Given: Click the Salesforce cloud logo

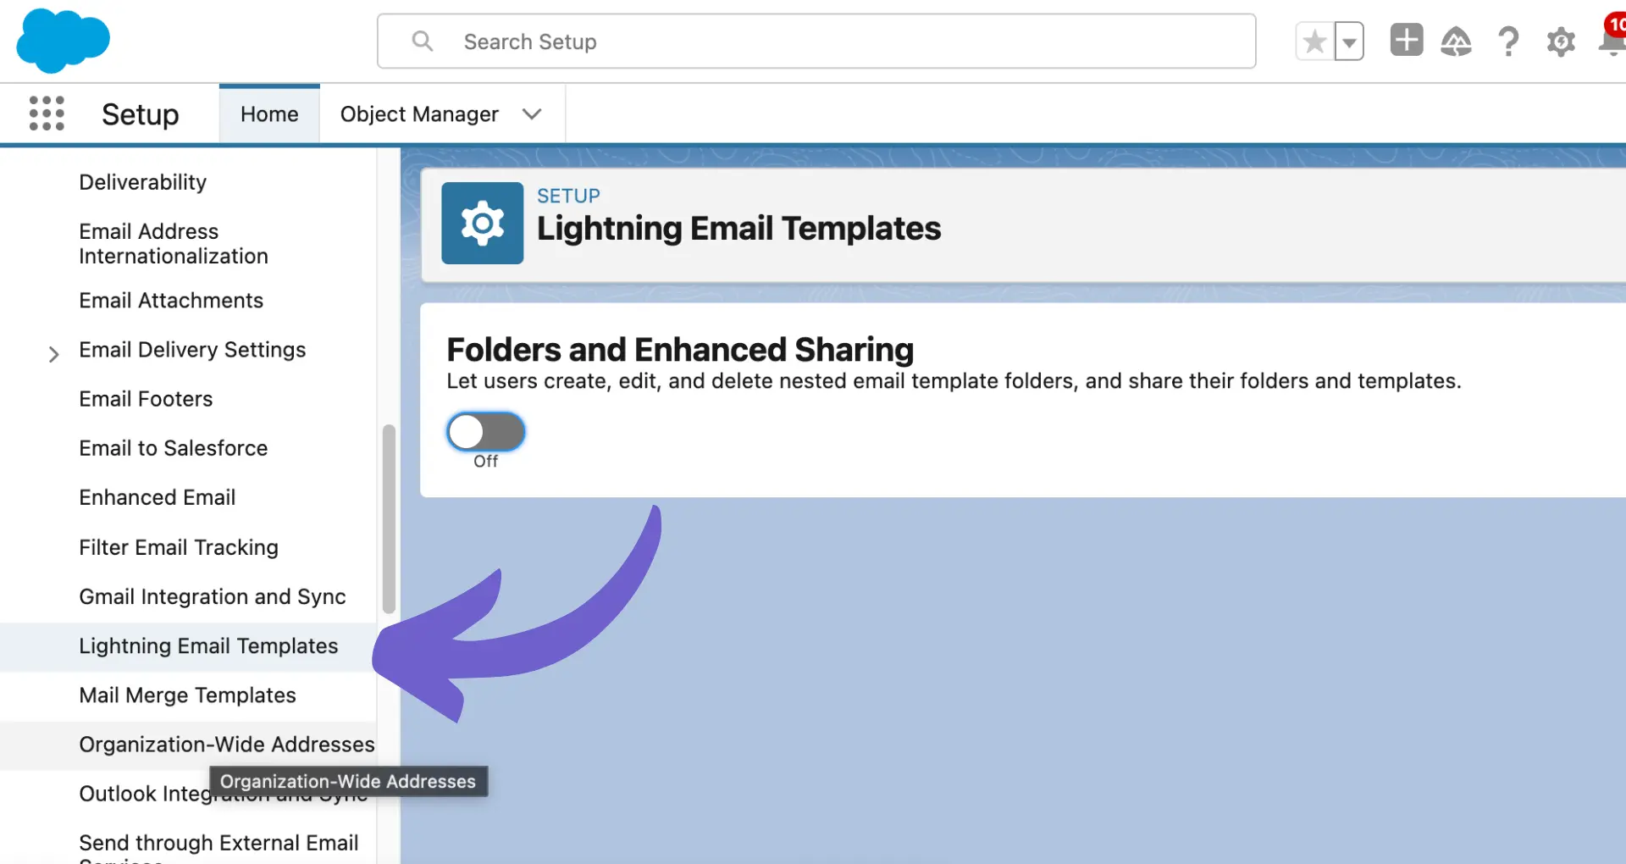Looking at the screenshot, I should (x=63, y=41).
